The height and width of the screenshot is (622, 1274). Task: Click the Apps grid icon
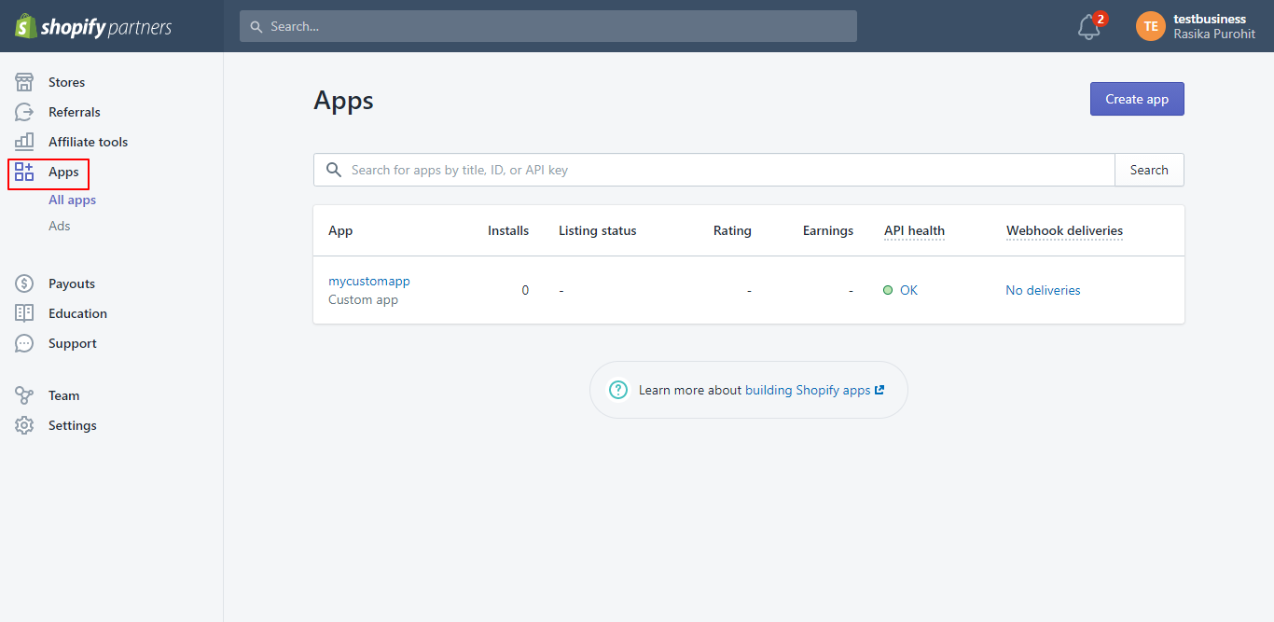tap(24, 172)
